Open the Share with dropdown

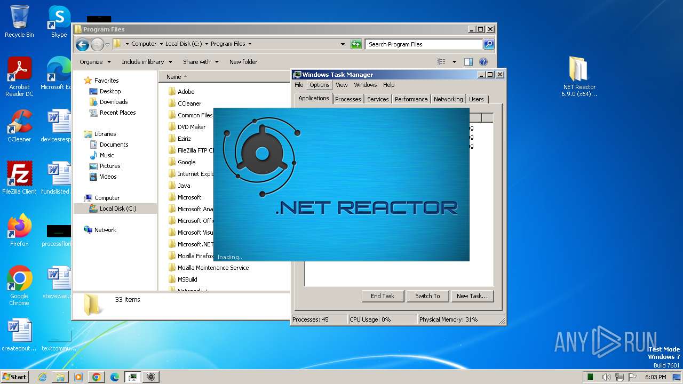point(201,62)
